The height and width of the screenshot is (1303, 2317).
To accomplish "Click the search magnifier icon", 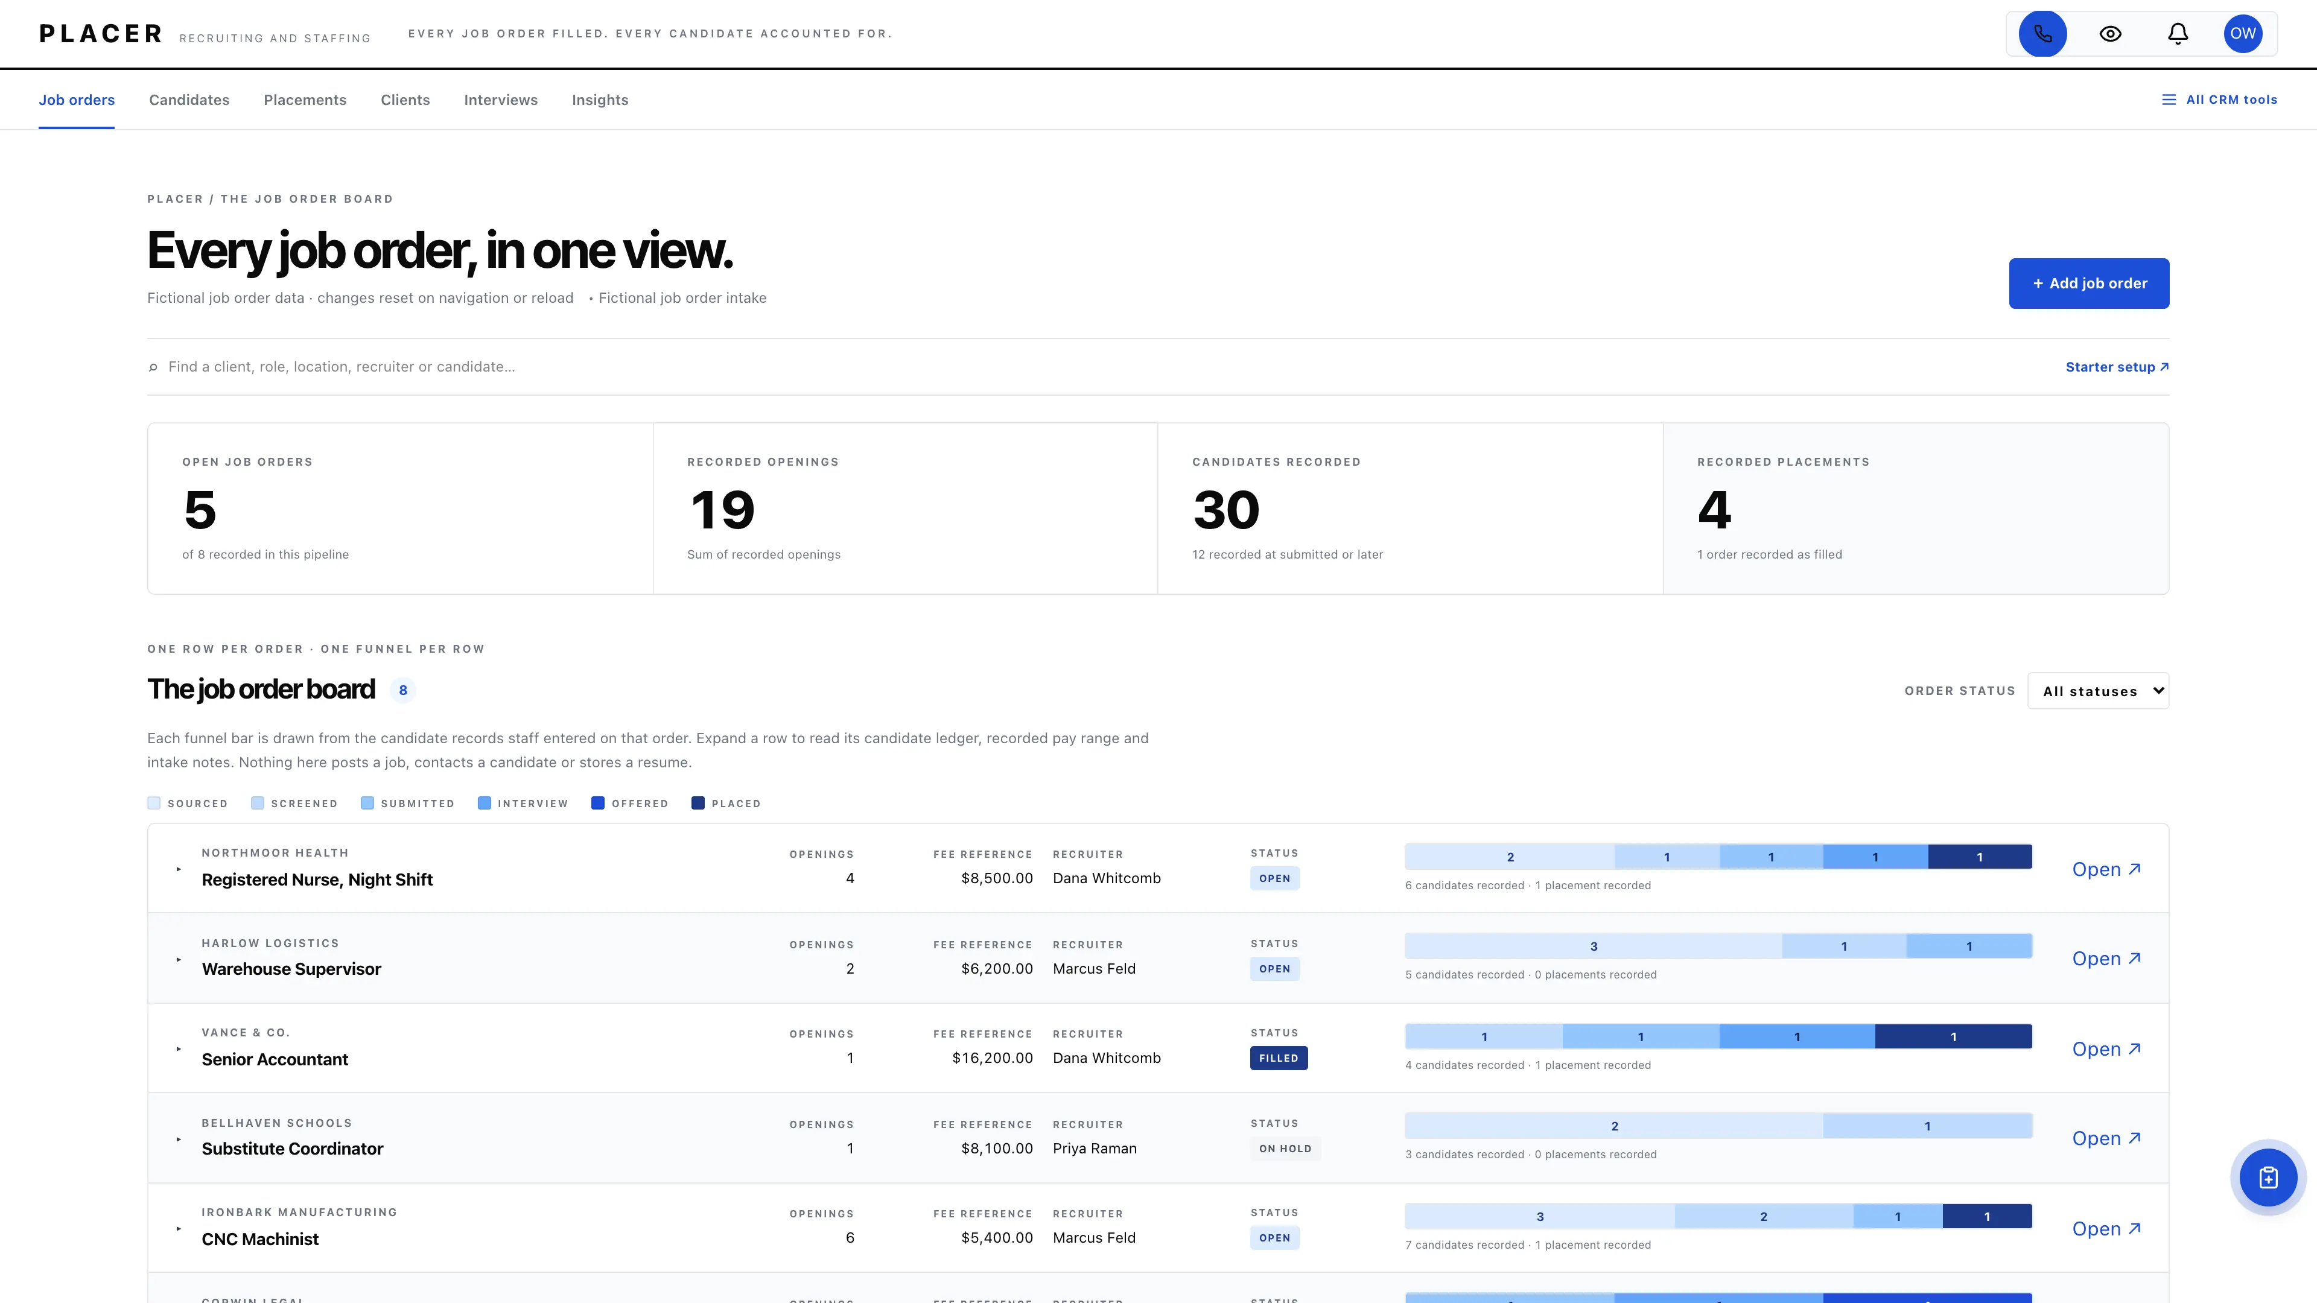I will 153,367.
